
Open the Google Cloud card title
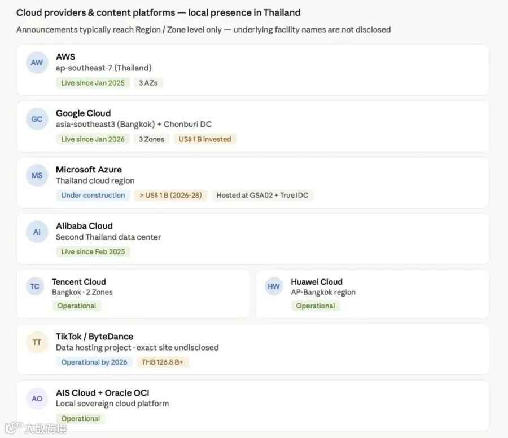(x=84, y=113)
